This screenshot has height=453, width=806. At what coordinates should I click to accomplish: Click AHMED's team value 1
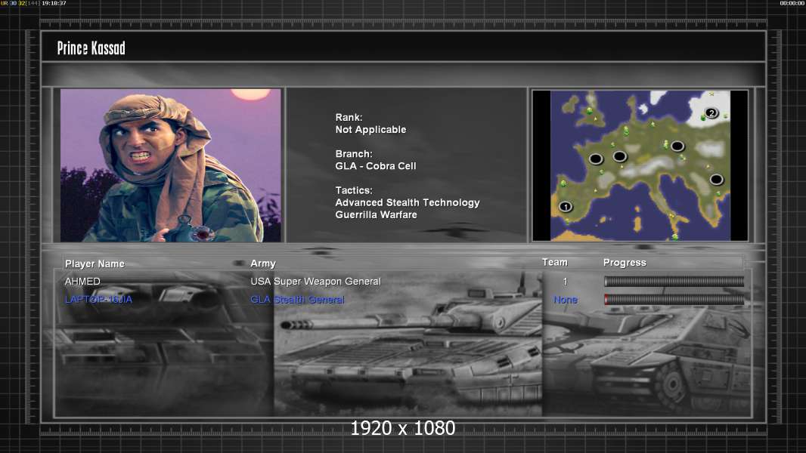(x=566, y=281)
